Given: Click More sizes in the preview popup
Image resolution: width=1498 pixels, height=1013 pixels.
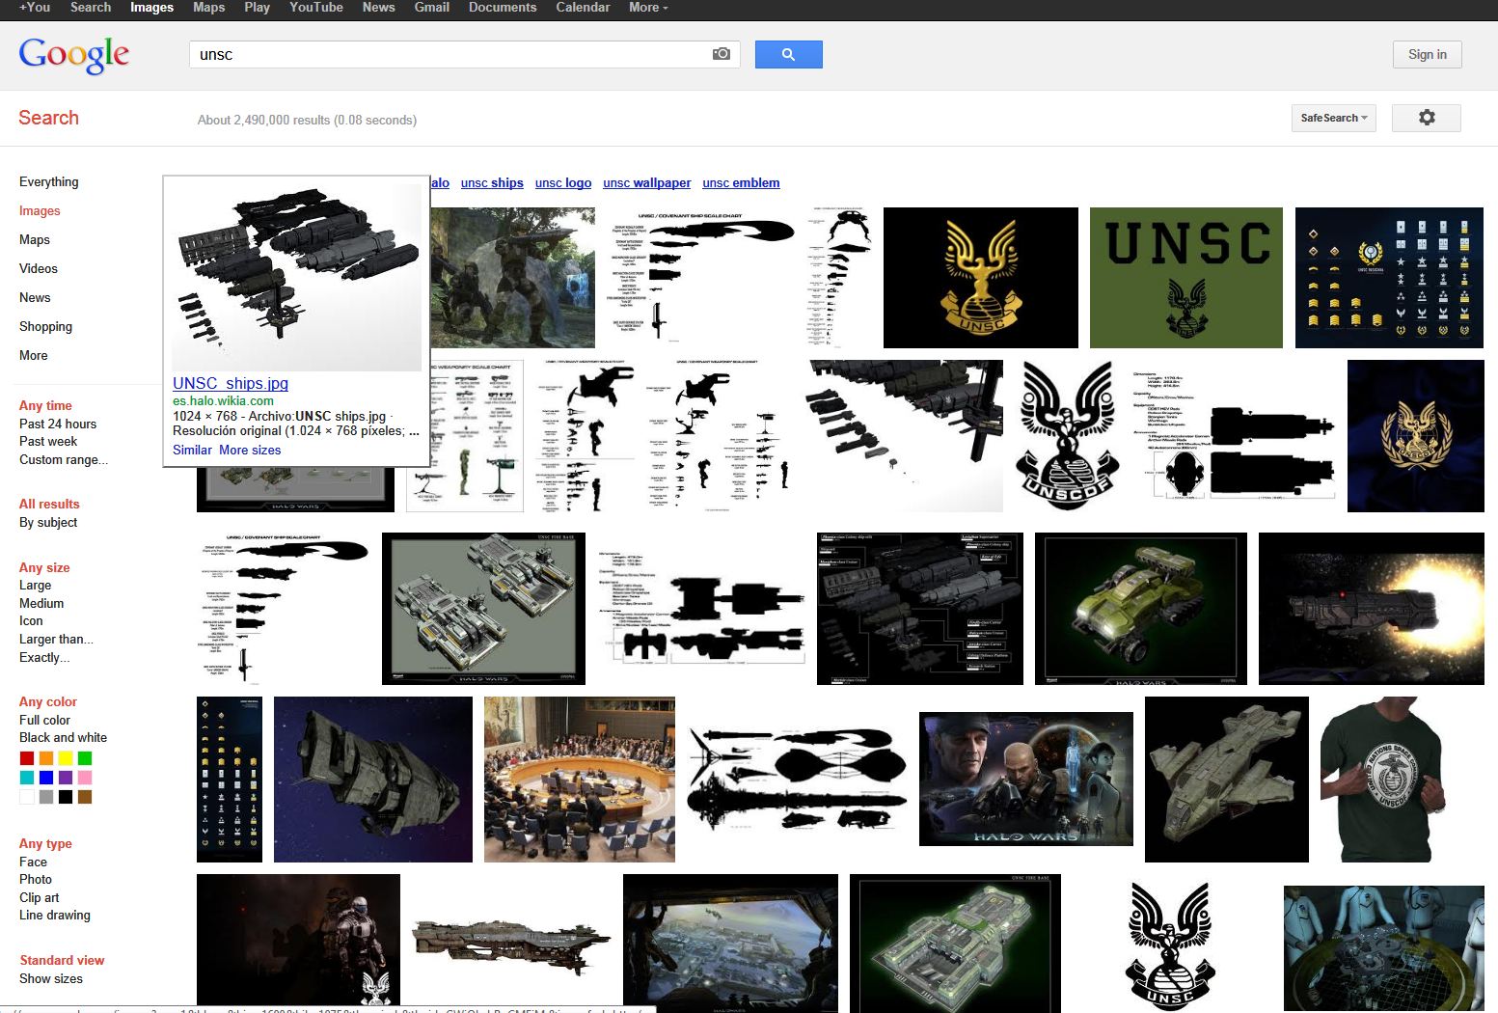Looking at the screenshot, I should click(x=250, y=450).
